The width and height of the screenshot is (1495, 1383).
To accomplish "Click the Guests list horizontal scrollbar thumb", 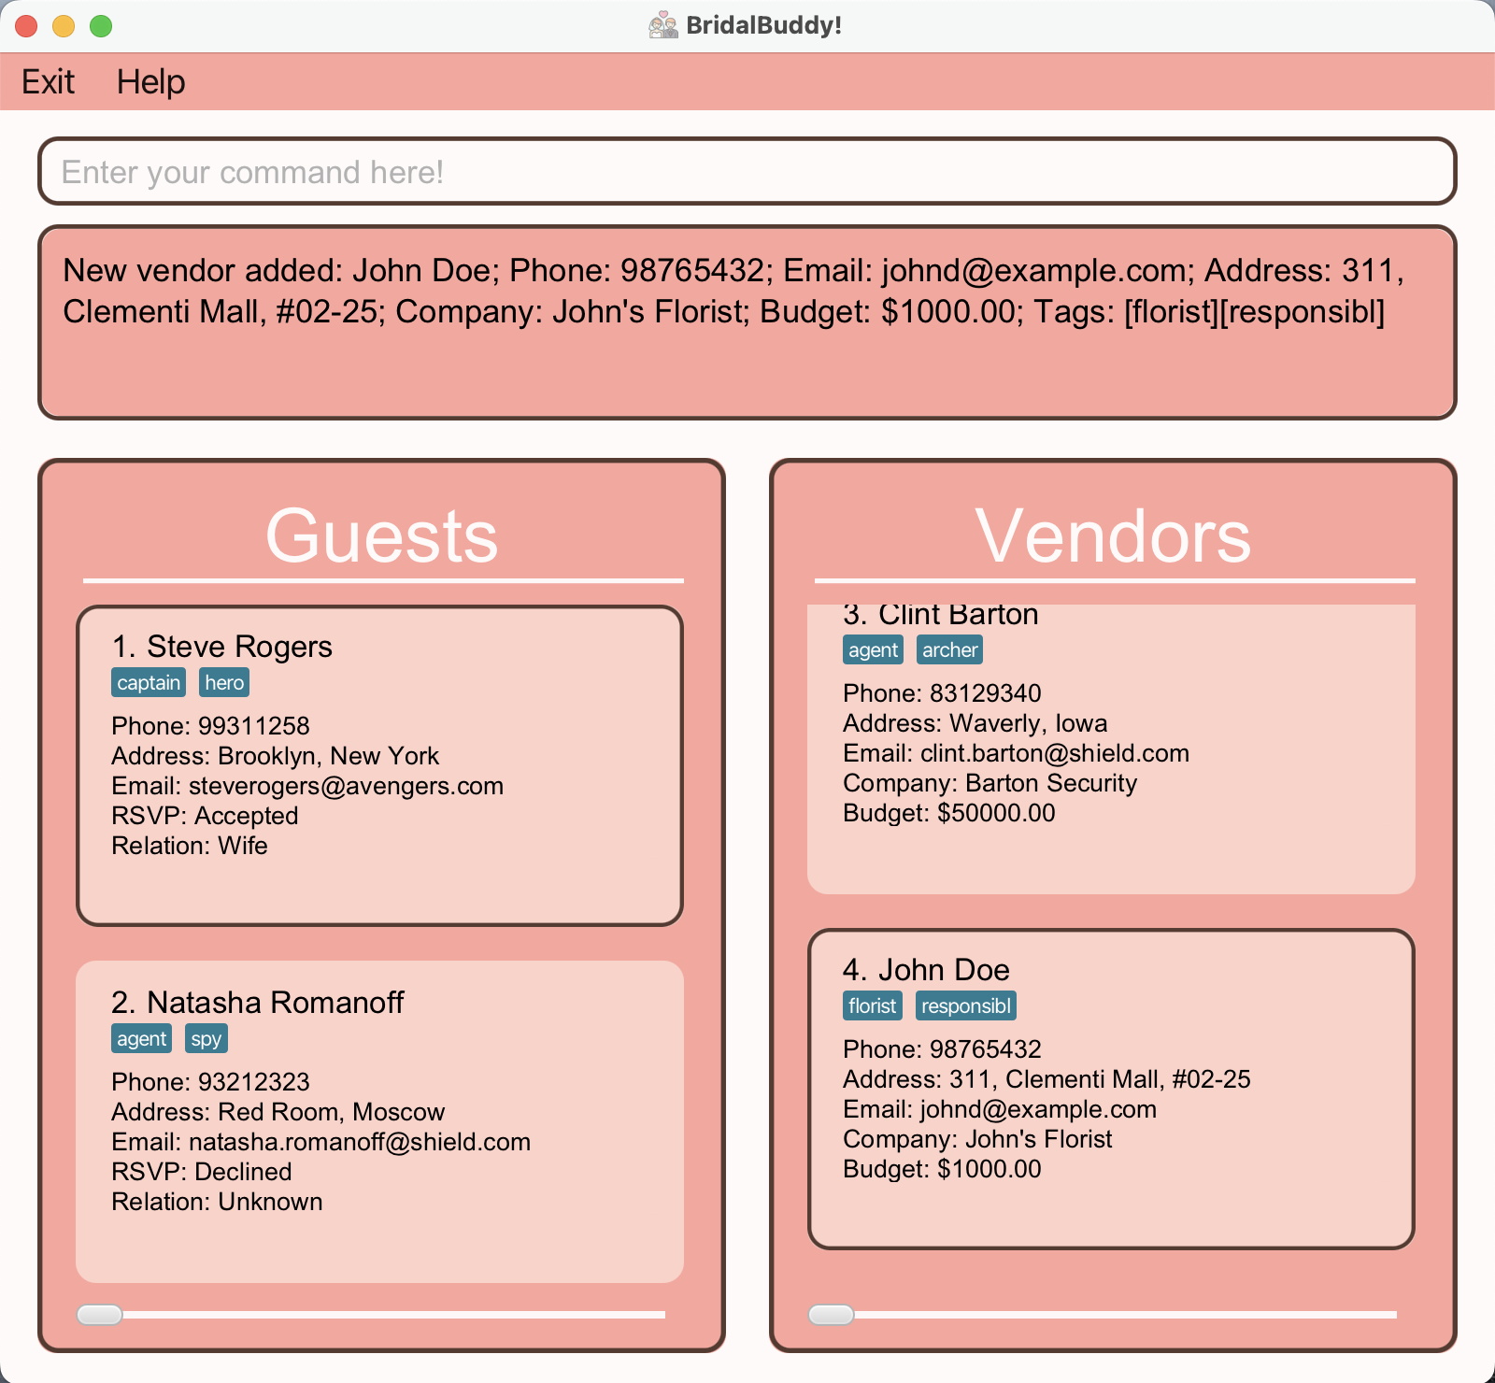I will [x=100, y=1315].
